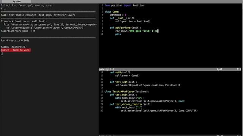Image resolution: width=243 pixels, height=136 pixels.
Task: Click the 'FAILED (failures=1)' line
Action: click(14, 47)
